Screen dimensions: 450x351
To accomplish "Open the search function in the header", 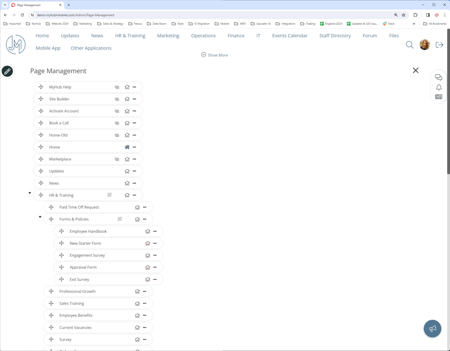I will coord(409,45).
